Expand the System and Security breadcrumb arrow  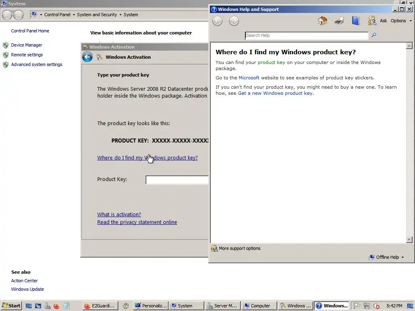(120, 15)
